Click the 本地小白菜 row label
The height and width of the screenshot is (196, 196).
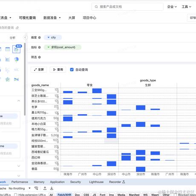coord(38,124)
